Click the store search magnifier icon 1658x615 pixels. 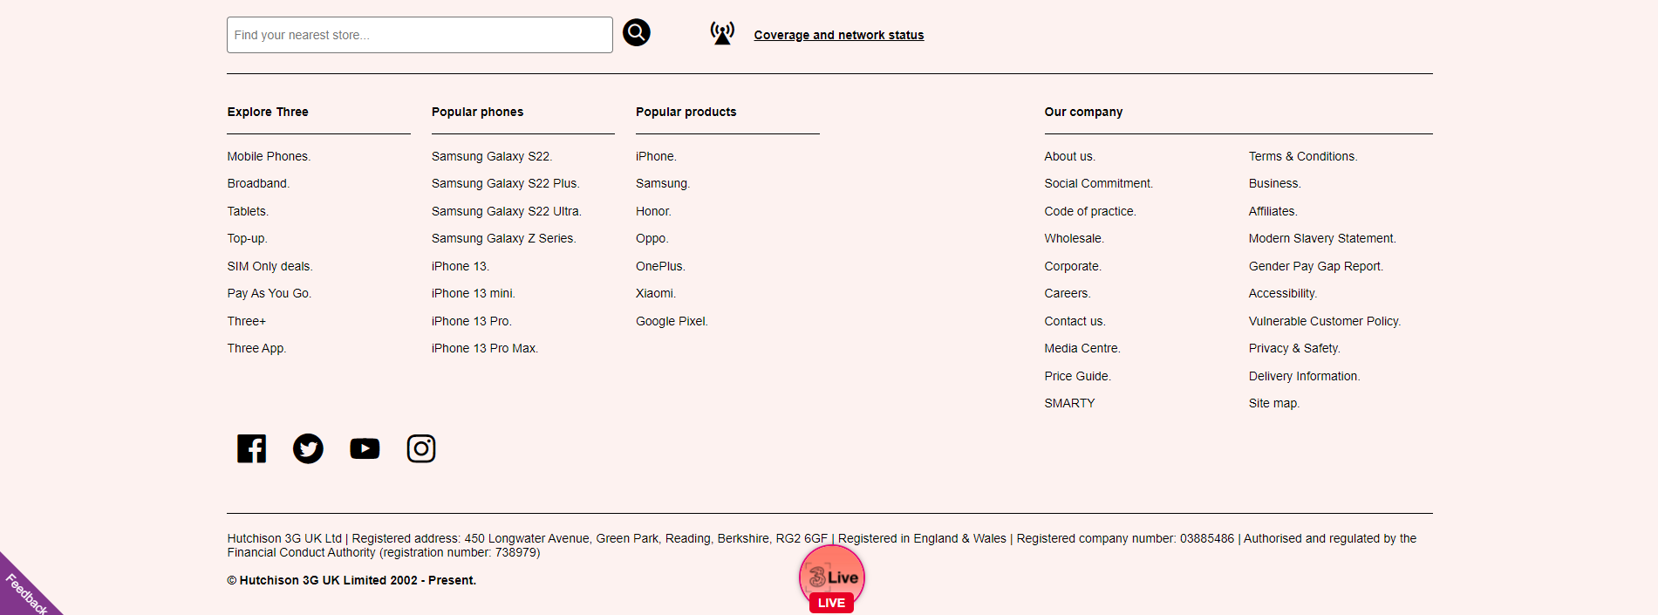[636, 33]
